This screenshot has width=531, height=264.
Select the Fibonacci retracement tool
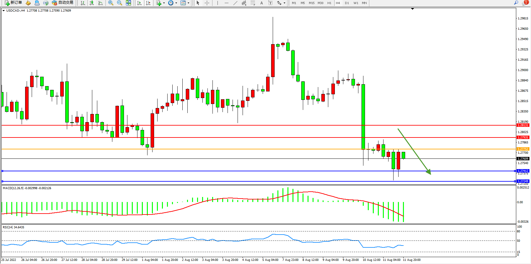(253, 3)
